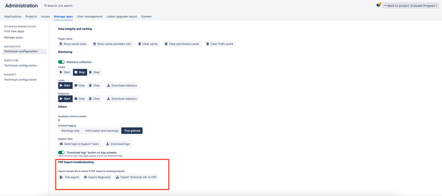Select Warnings only logging level
Viewport: 442px width, 196px height.
(70, 131)
